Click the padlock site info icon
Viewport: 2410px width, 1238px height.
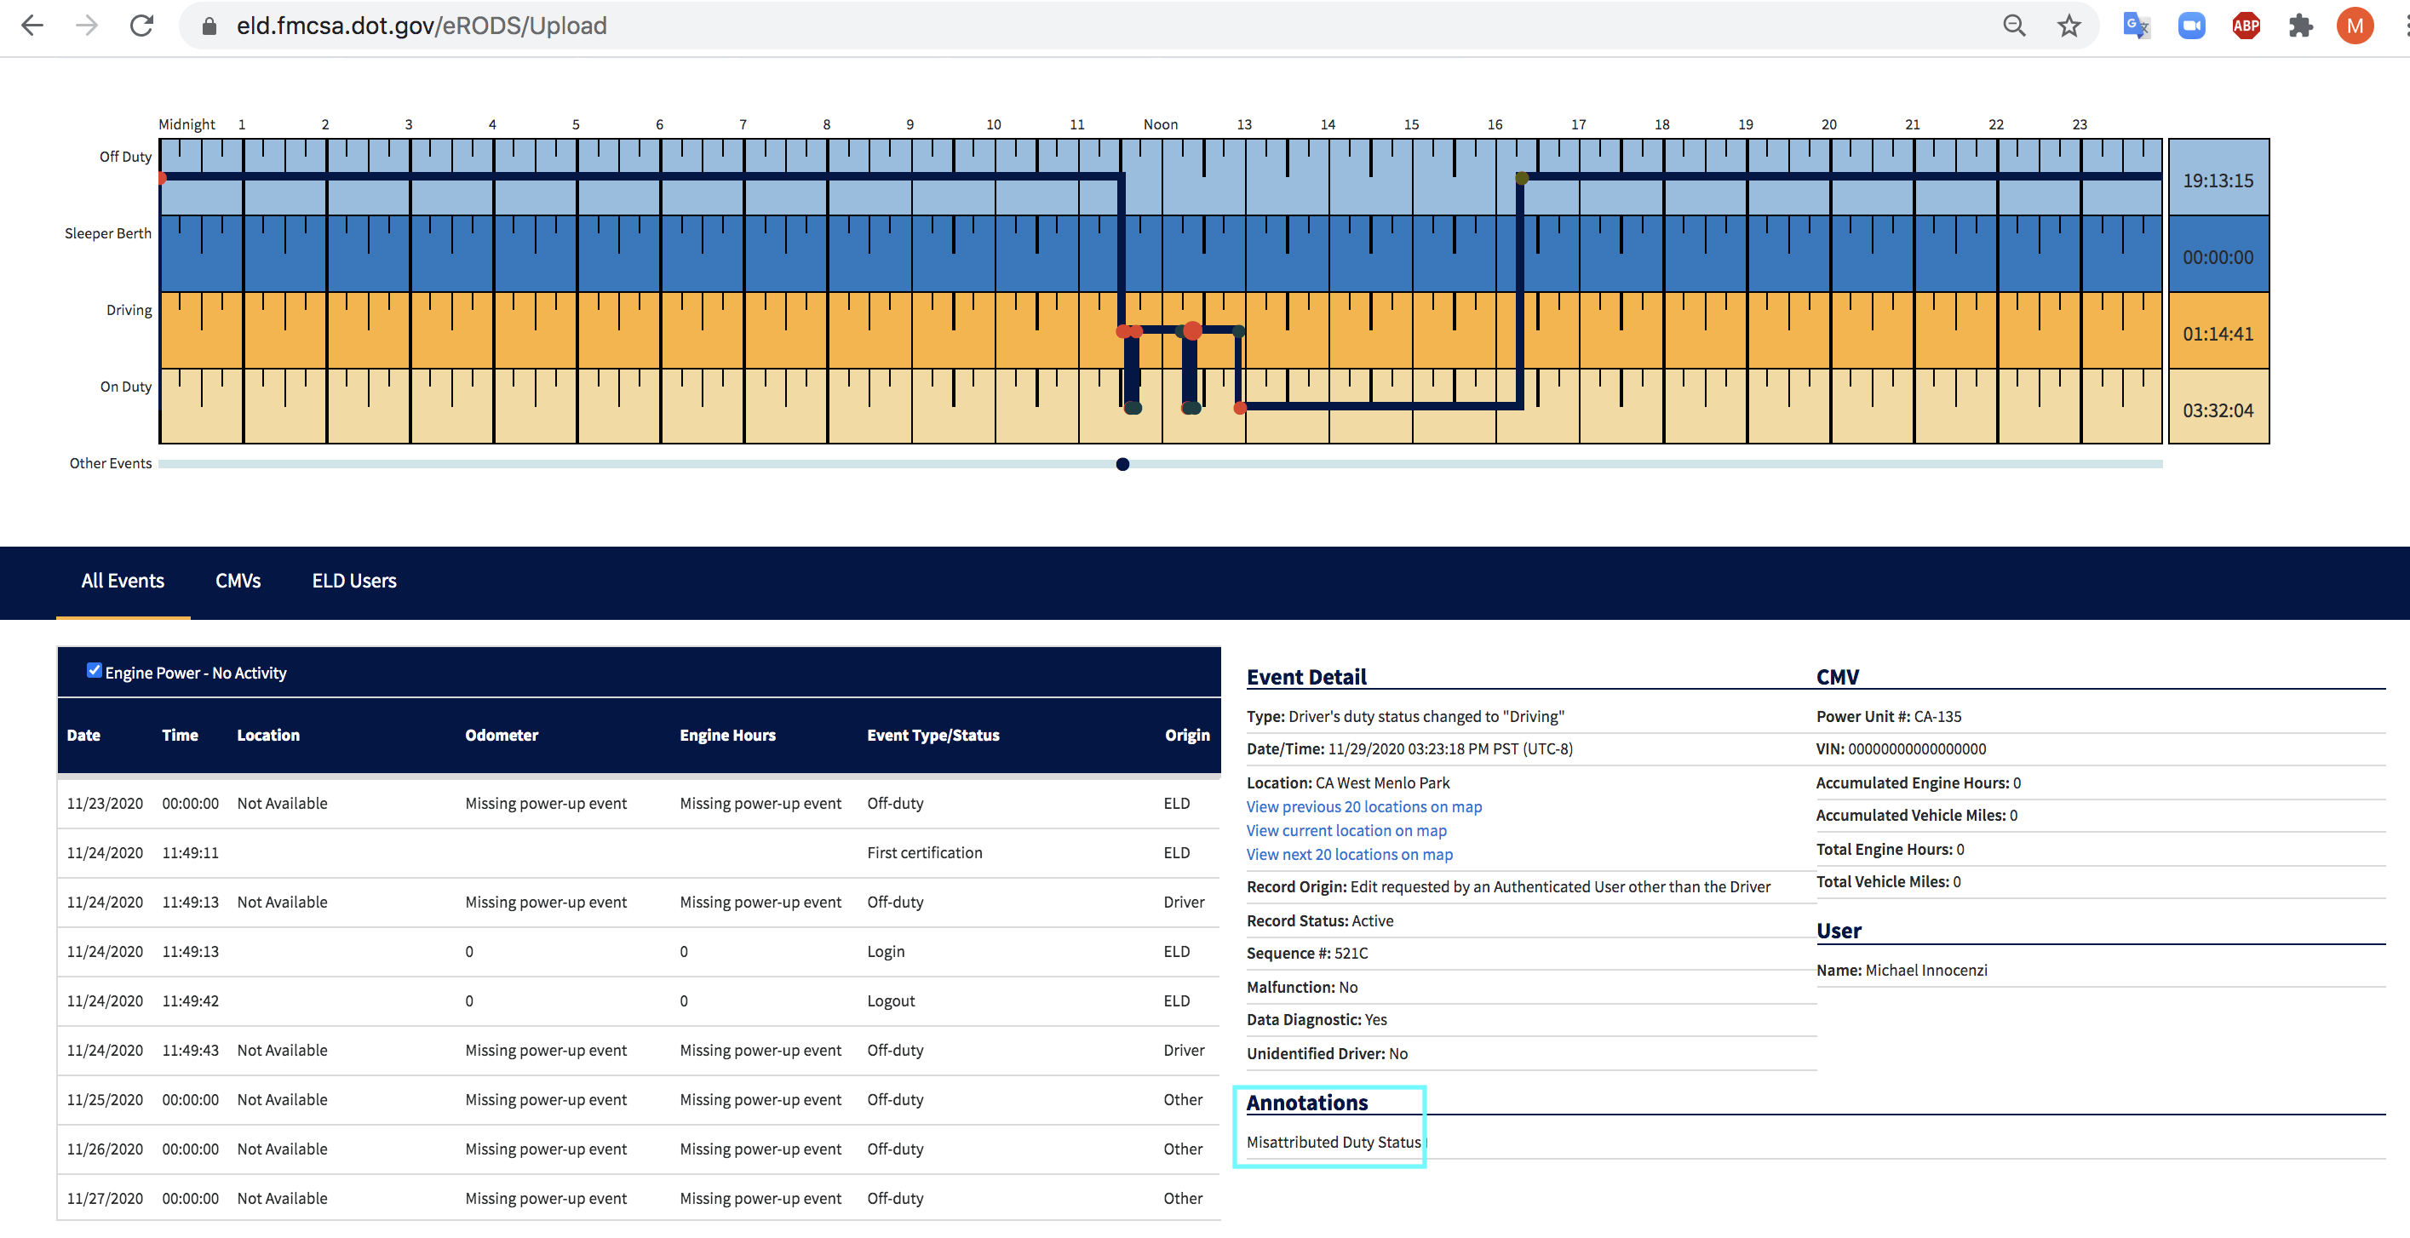[x=209, y=26]
